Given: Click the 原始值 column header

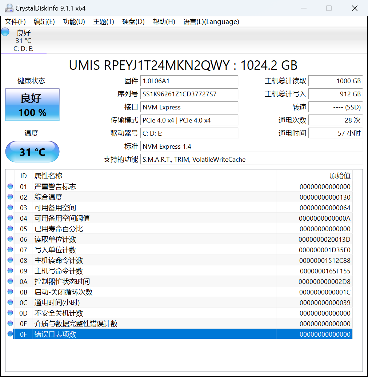Looking at the screenshot, I should pyautogui.click(x=314, y=176).
